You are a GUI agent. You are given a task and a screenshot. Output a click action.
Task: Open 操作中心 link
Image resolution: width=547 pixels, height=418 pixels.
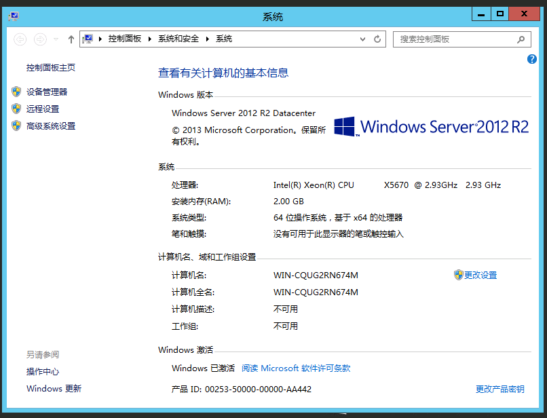coord(43,372)
